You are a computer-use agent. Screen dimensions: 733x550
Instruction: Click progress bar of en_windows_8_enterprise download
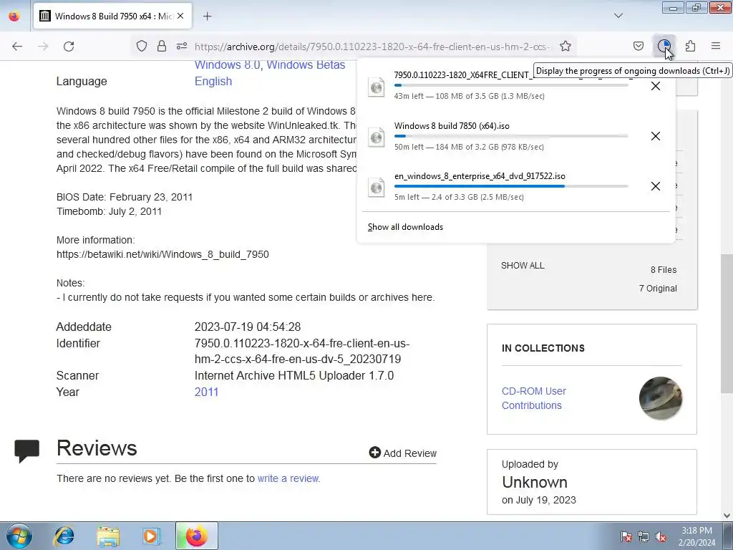click(511, 186)
